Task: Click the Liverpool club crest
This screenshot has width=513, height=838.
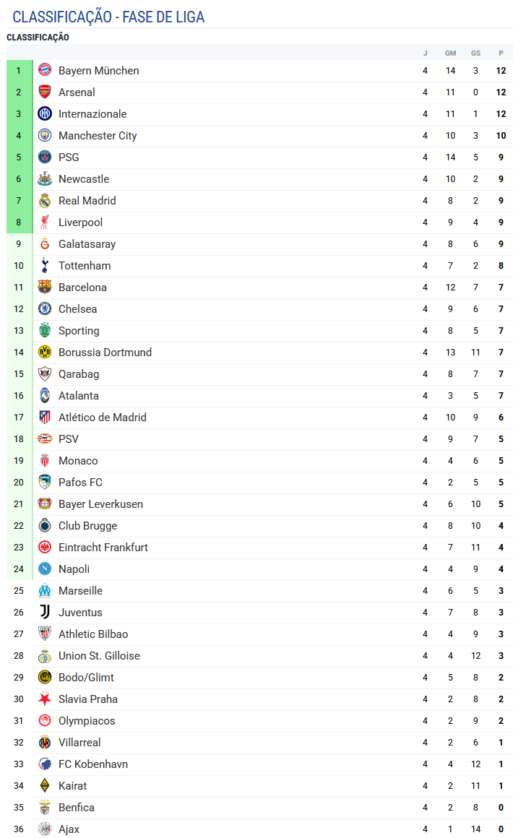Action: click(x=45, y=223)
